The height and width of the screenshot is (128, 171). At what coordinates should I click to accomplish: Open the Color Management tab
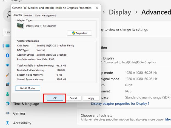45,16
